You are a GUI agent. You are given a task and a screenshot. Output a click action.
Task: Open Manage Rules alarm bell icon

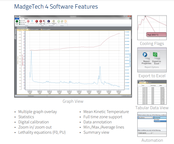tap(41, 21)
